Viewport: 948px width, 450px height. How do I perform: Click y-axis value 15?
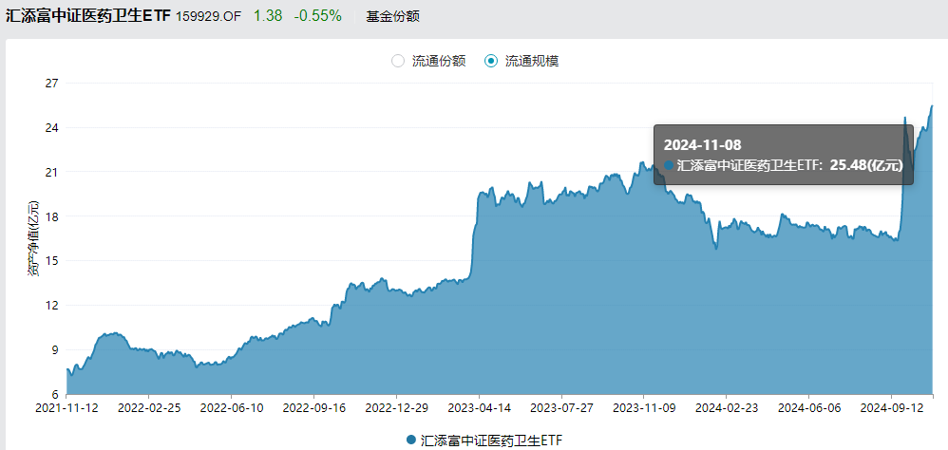(x=50, y=261)
